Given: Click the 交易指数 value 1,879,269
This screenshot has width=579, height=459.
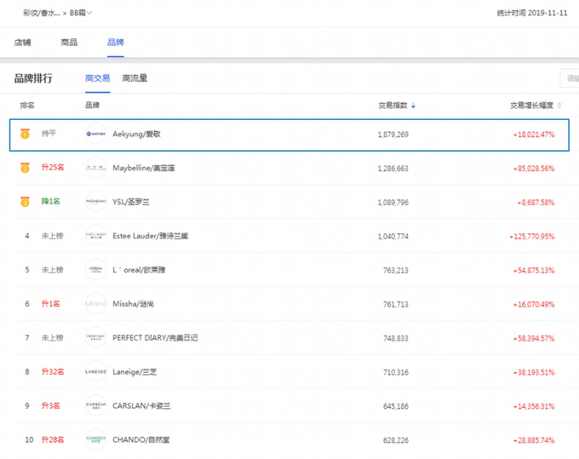Looking at the screenshot, I should tap(393, 135).
